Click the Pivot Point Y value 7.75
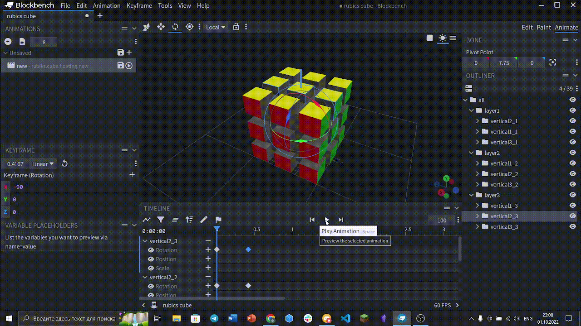 tap(504, 63)
